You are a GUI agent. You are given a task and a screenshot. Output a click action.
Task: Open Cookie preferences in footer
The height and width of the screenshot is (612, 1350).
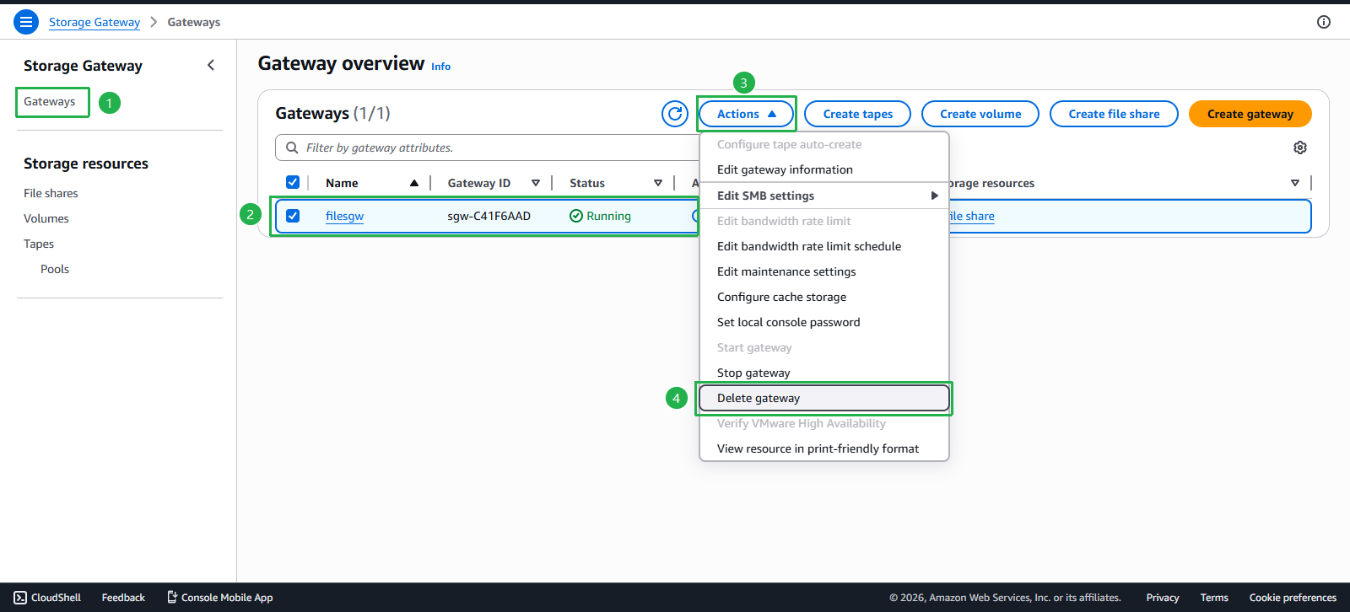click(x=1293, y=598)
